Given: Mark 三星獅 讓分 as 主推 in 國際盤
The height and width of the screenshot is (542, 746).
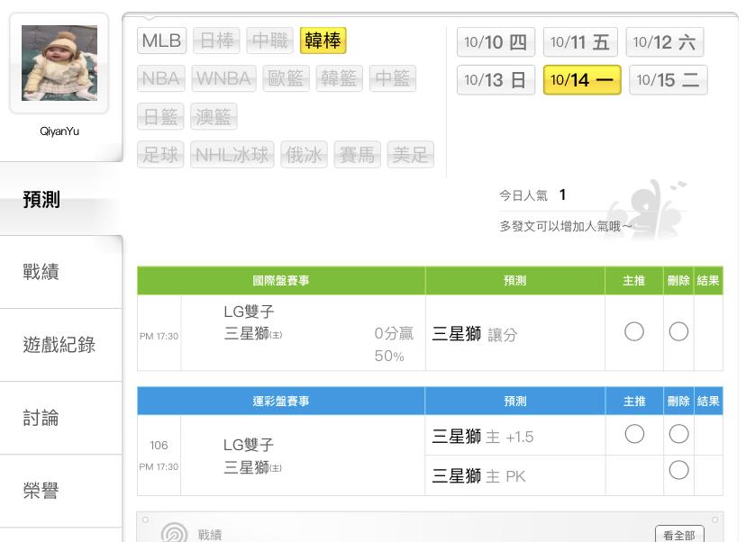Looking at the screenshot, I should (x=634, y=332).
